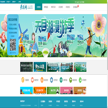
Task: Click the teal plus sign circle icon
Action: coord(61,80)
